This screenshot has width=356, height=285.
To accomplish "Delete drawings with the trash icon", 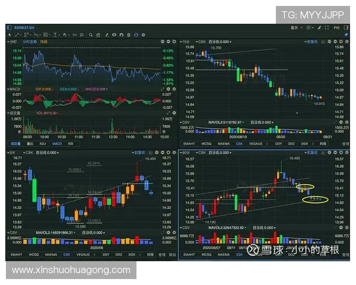I will point(129,35).
